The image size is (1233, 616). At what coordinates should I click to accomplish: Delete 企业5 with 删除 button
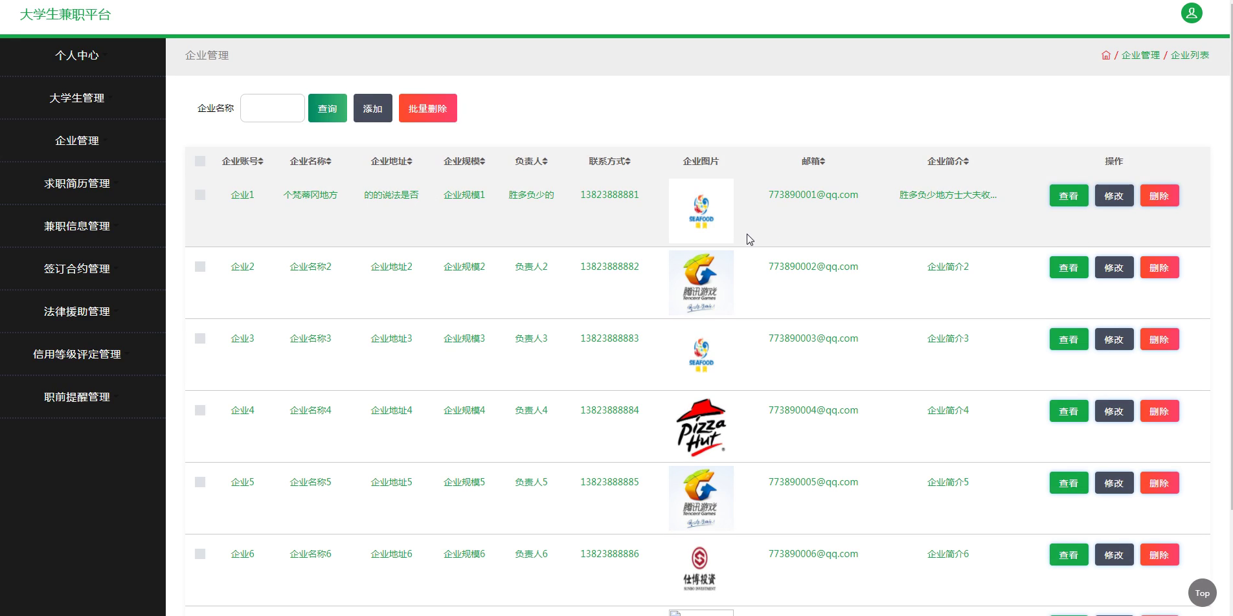(x=1159, y=483)
